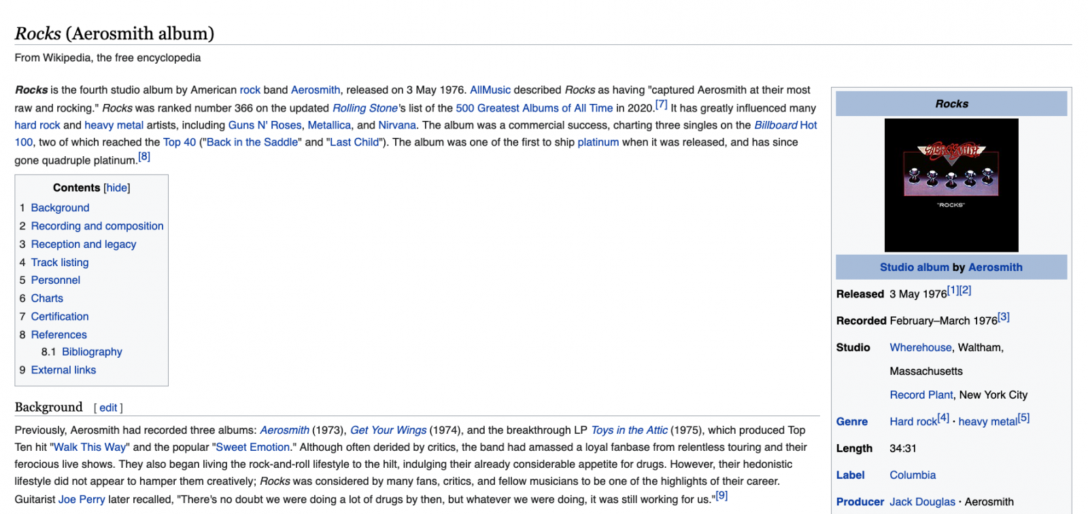Screen dimensions: 1088x514
Task: Go to Recording and composition section
Action: click(x=97, y=226)
